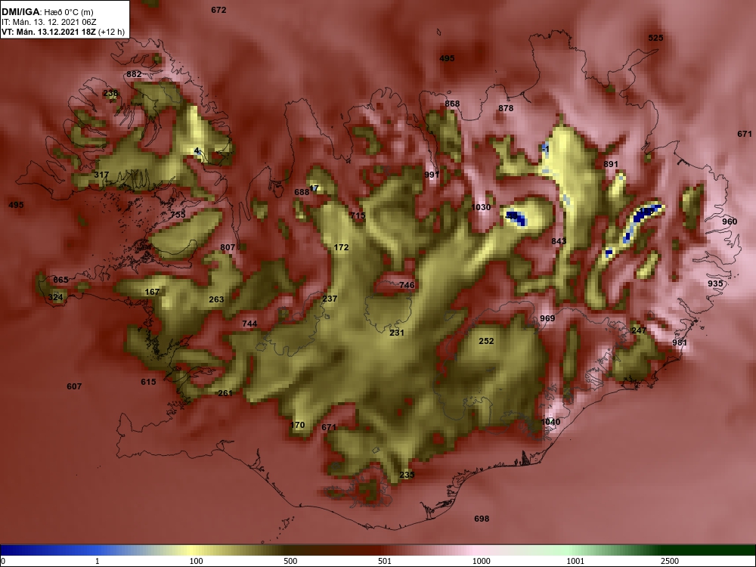Pick the 263 value label

[x=216, y=299]
